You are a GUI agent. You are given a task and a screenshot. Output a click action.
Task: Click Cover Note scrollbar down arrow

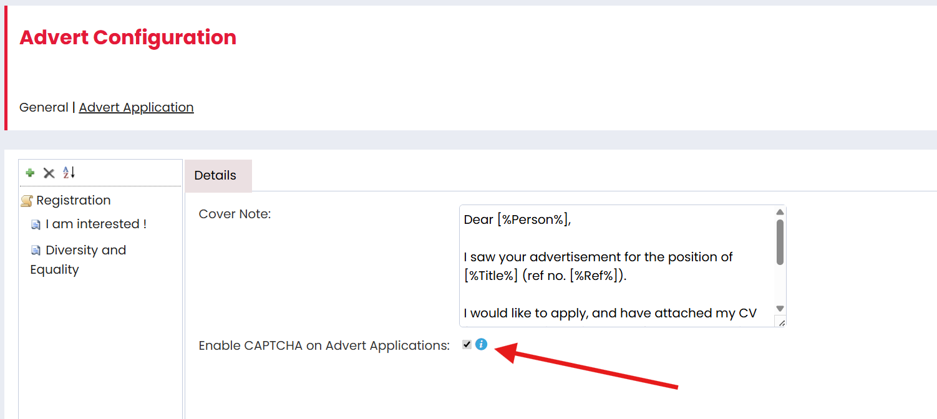click(780, 309)
